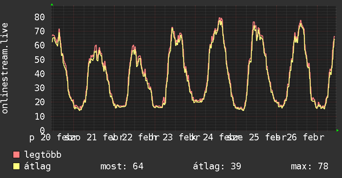Click the green arrow atop the y-axis
Viewport: 342px width, 178px height.
(x=52, y=5)
